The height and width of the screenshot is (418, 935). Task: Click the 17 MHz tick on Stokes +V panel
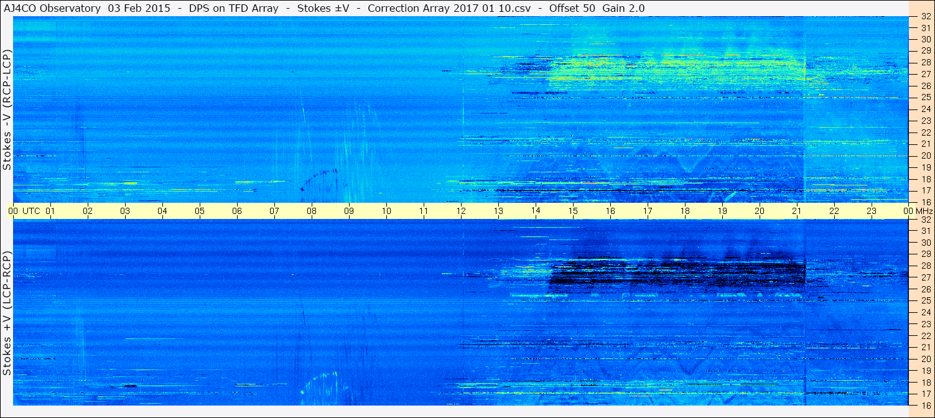pos(925,394)
